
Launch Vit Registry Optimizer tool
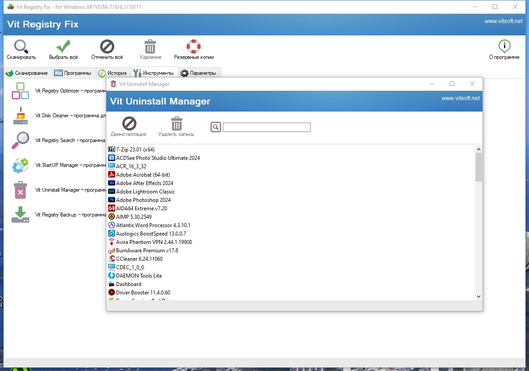20,91
